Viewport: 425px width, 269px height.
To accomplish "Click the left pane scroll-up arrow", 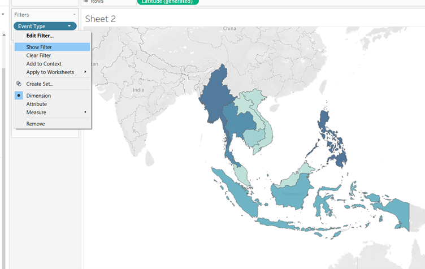I will point(5,34).
